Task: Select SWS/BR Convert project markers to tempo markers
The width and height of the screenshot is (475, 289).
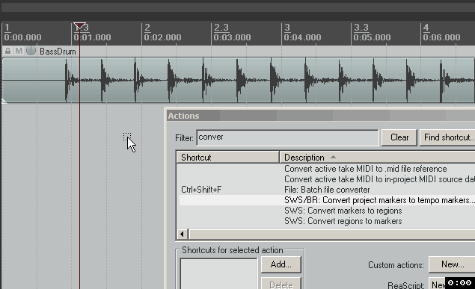Action: [379, 200]
